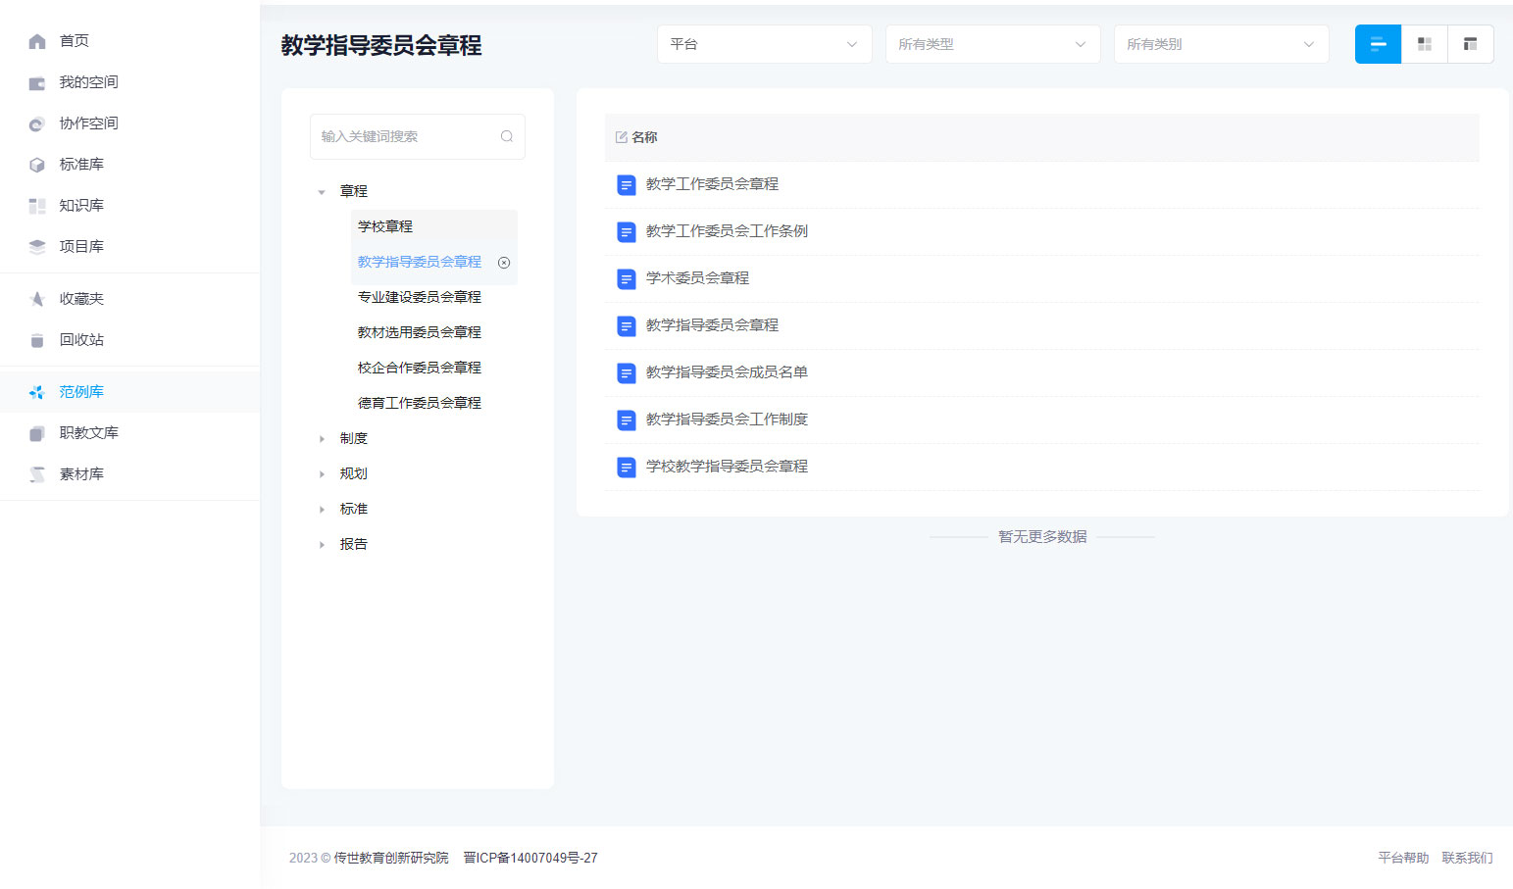Collapse the 章程 tree node arrow
Screen dimensions: 1513x889
[322, 192]
